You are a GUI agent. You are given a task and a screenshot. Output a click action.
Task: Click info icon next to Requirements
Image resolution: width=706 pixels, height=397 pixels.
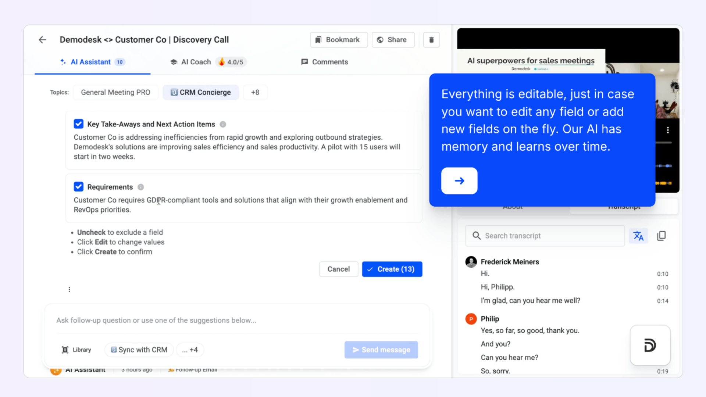(x=140, y=187)
